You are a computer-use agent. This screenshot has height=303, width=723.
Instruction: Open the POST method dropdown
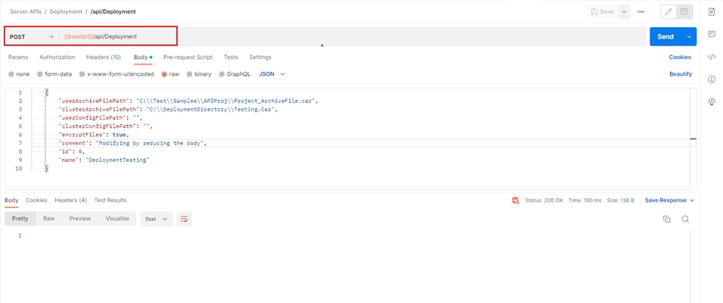point(31,36)
